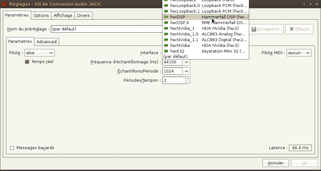The image size is (321, 171).
Task: Click the Enregistrer button
Action: (x=265, y=29)
